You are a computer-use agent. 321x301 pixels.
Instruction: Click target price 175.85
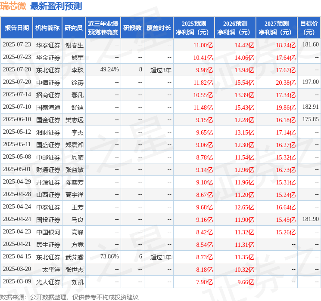click(x=311, y=120)
